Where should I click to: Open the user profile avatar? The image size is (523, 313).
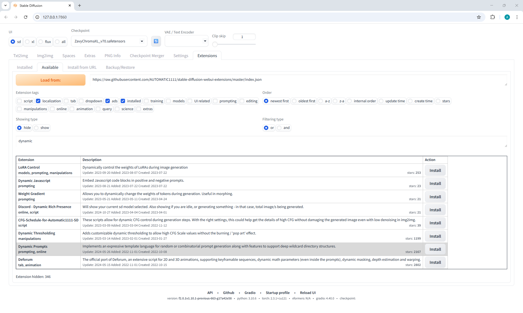pos(507,17)
